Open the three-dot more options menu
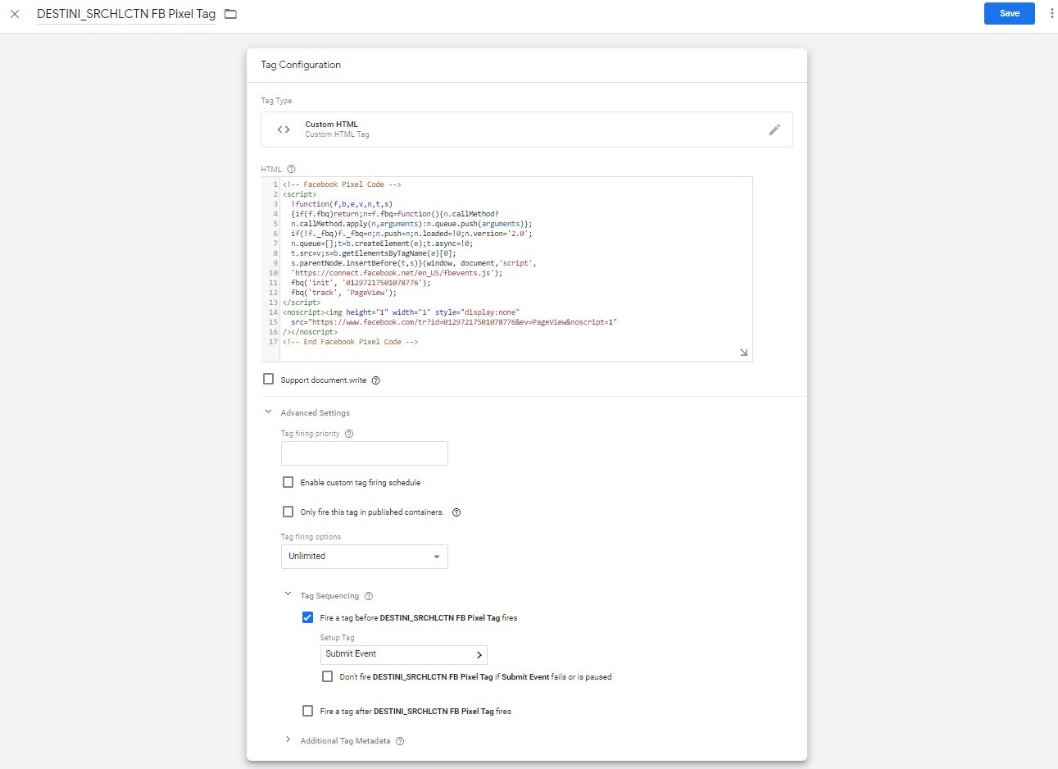This screenshot has height=769, width=1058. click(x=1051, y=13)
